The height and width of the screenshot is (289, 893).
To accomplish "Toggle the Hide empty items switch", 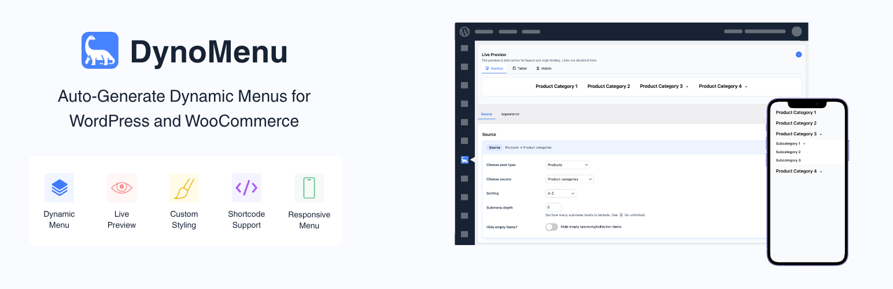I will 551,227.
